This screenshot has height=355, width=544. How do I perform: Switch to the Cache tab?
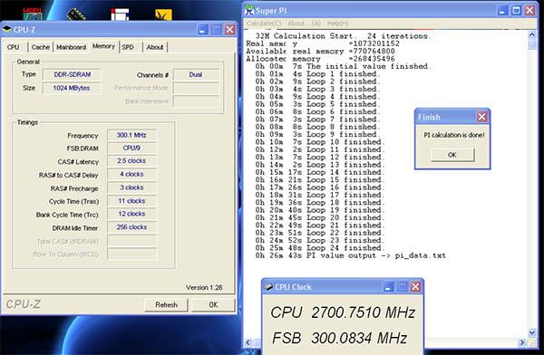(x=40, y=47)
